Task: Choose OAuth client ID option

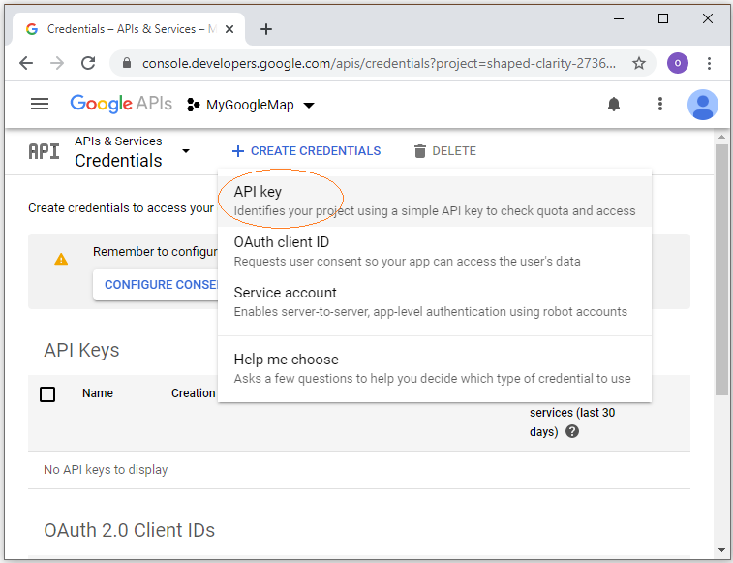Action: (x=435, y=251)
